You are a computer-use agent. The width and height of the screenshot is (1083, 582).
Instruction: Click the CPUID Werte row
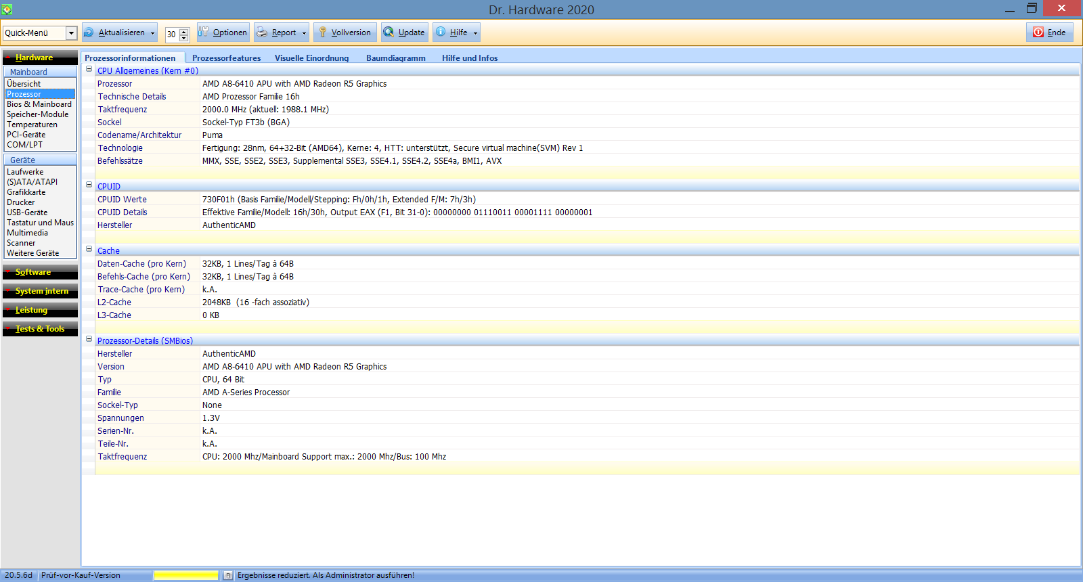(x=586, y=200)
